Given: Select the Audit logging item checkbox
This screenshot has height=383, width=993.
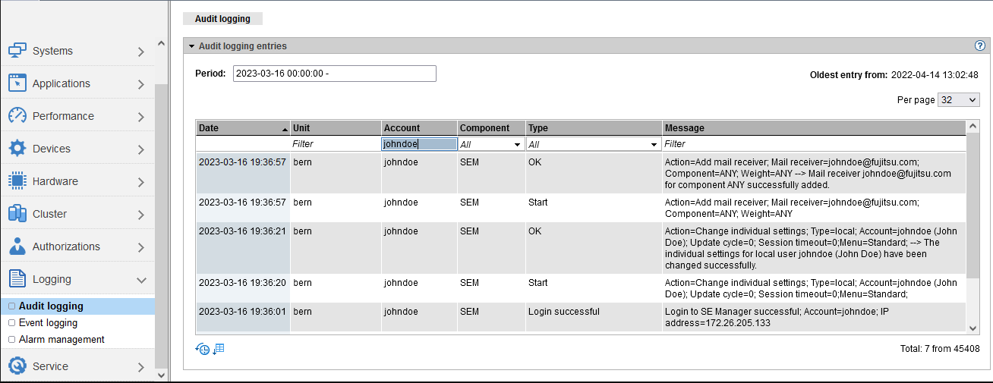Looking at the screenshot, I should pyautogui.click(x=11, y=306).
